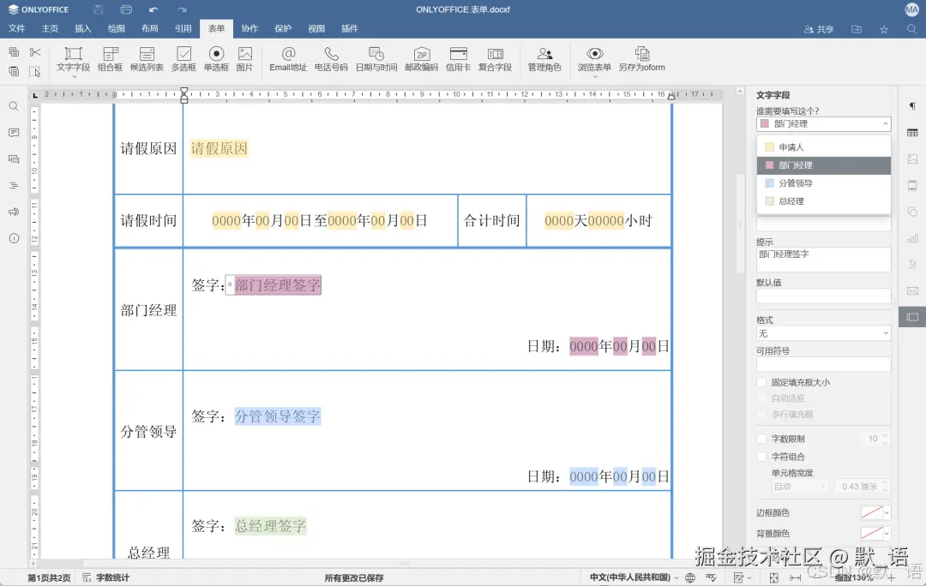
Task: Insert a 日期与时间 field
Action: 376,59
